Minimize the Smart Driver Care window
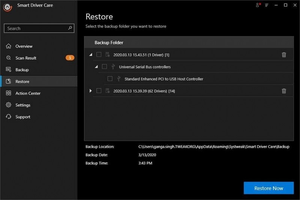Viewport: 300px width, 200px height. click(x=276, y=5)
